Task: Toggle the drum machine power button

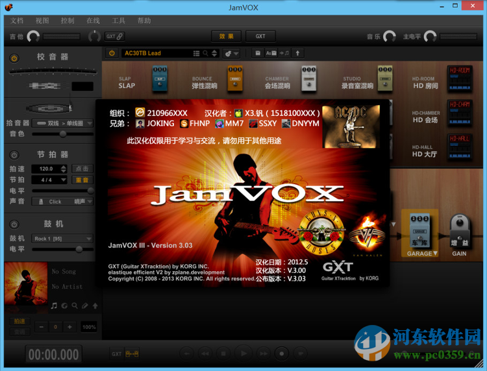Action: tap(14, 224)
